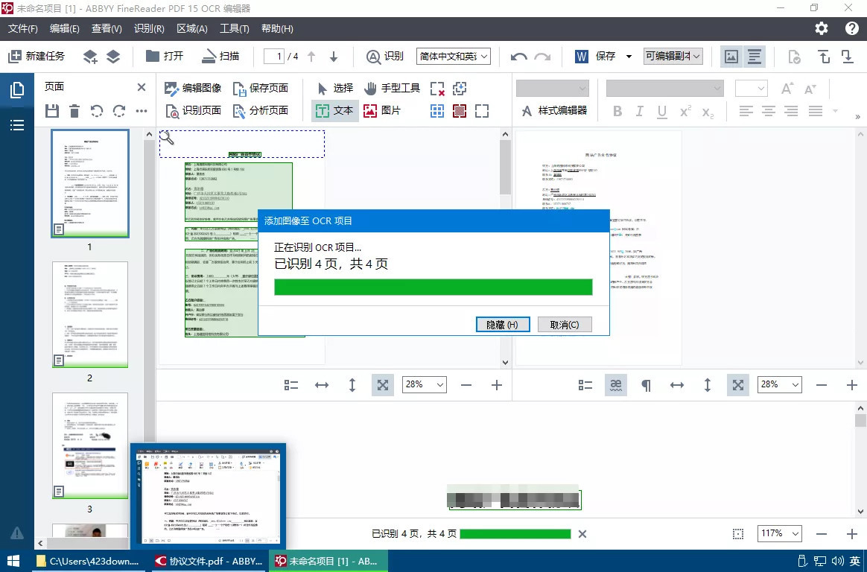
Task: Click the green progress bar in OCR dialog
Action: click(x=433, y=287)
